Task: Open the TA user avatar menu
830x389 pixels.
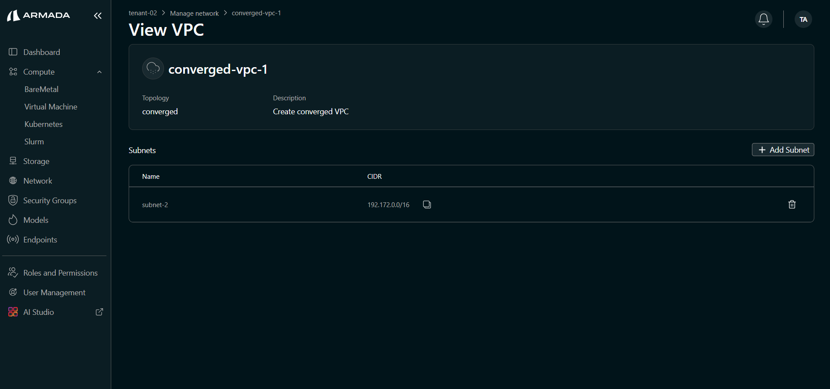Action: (803, 19)
